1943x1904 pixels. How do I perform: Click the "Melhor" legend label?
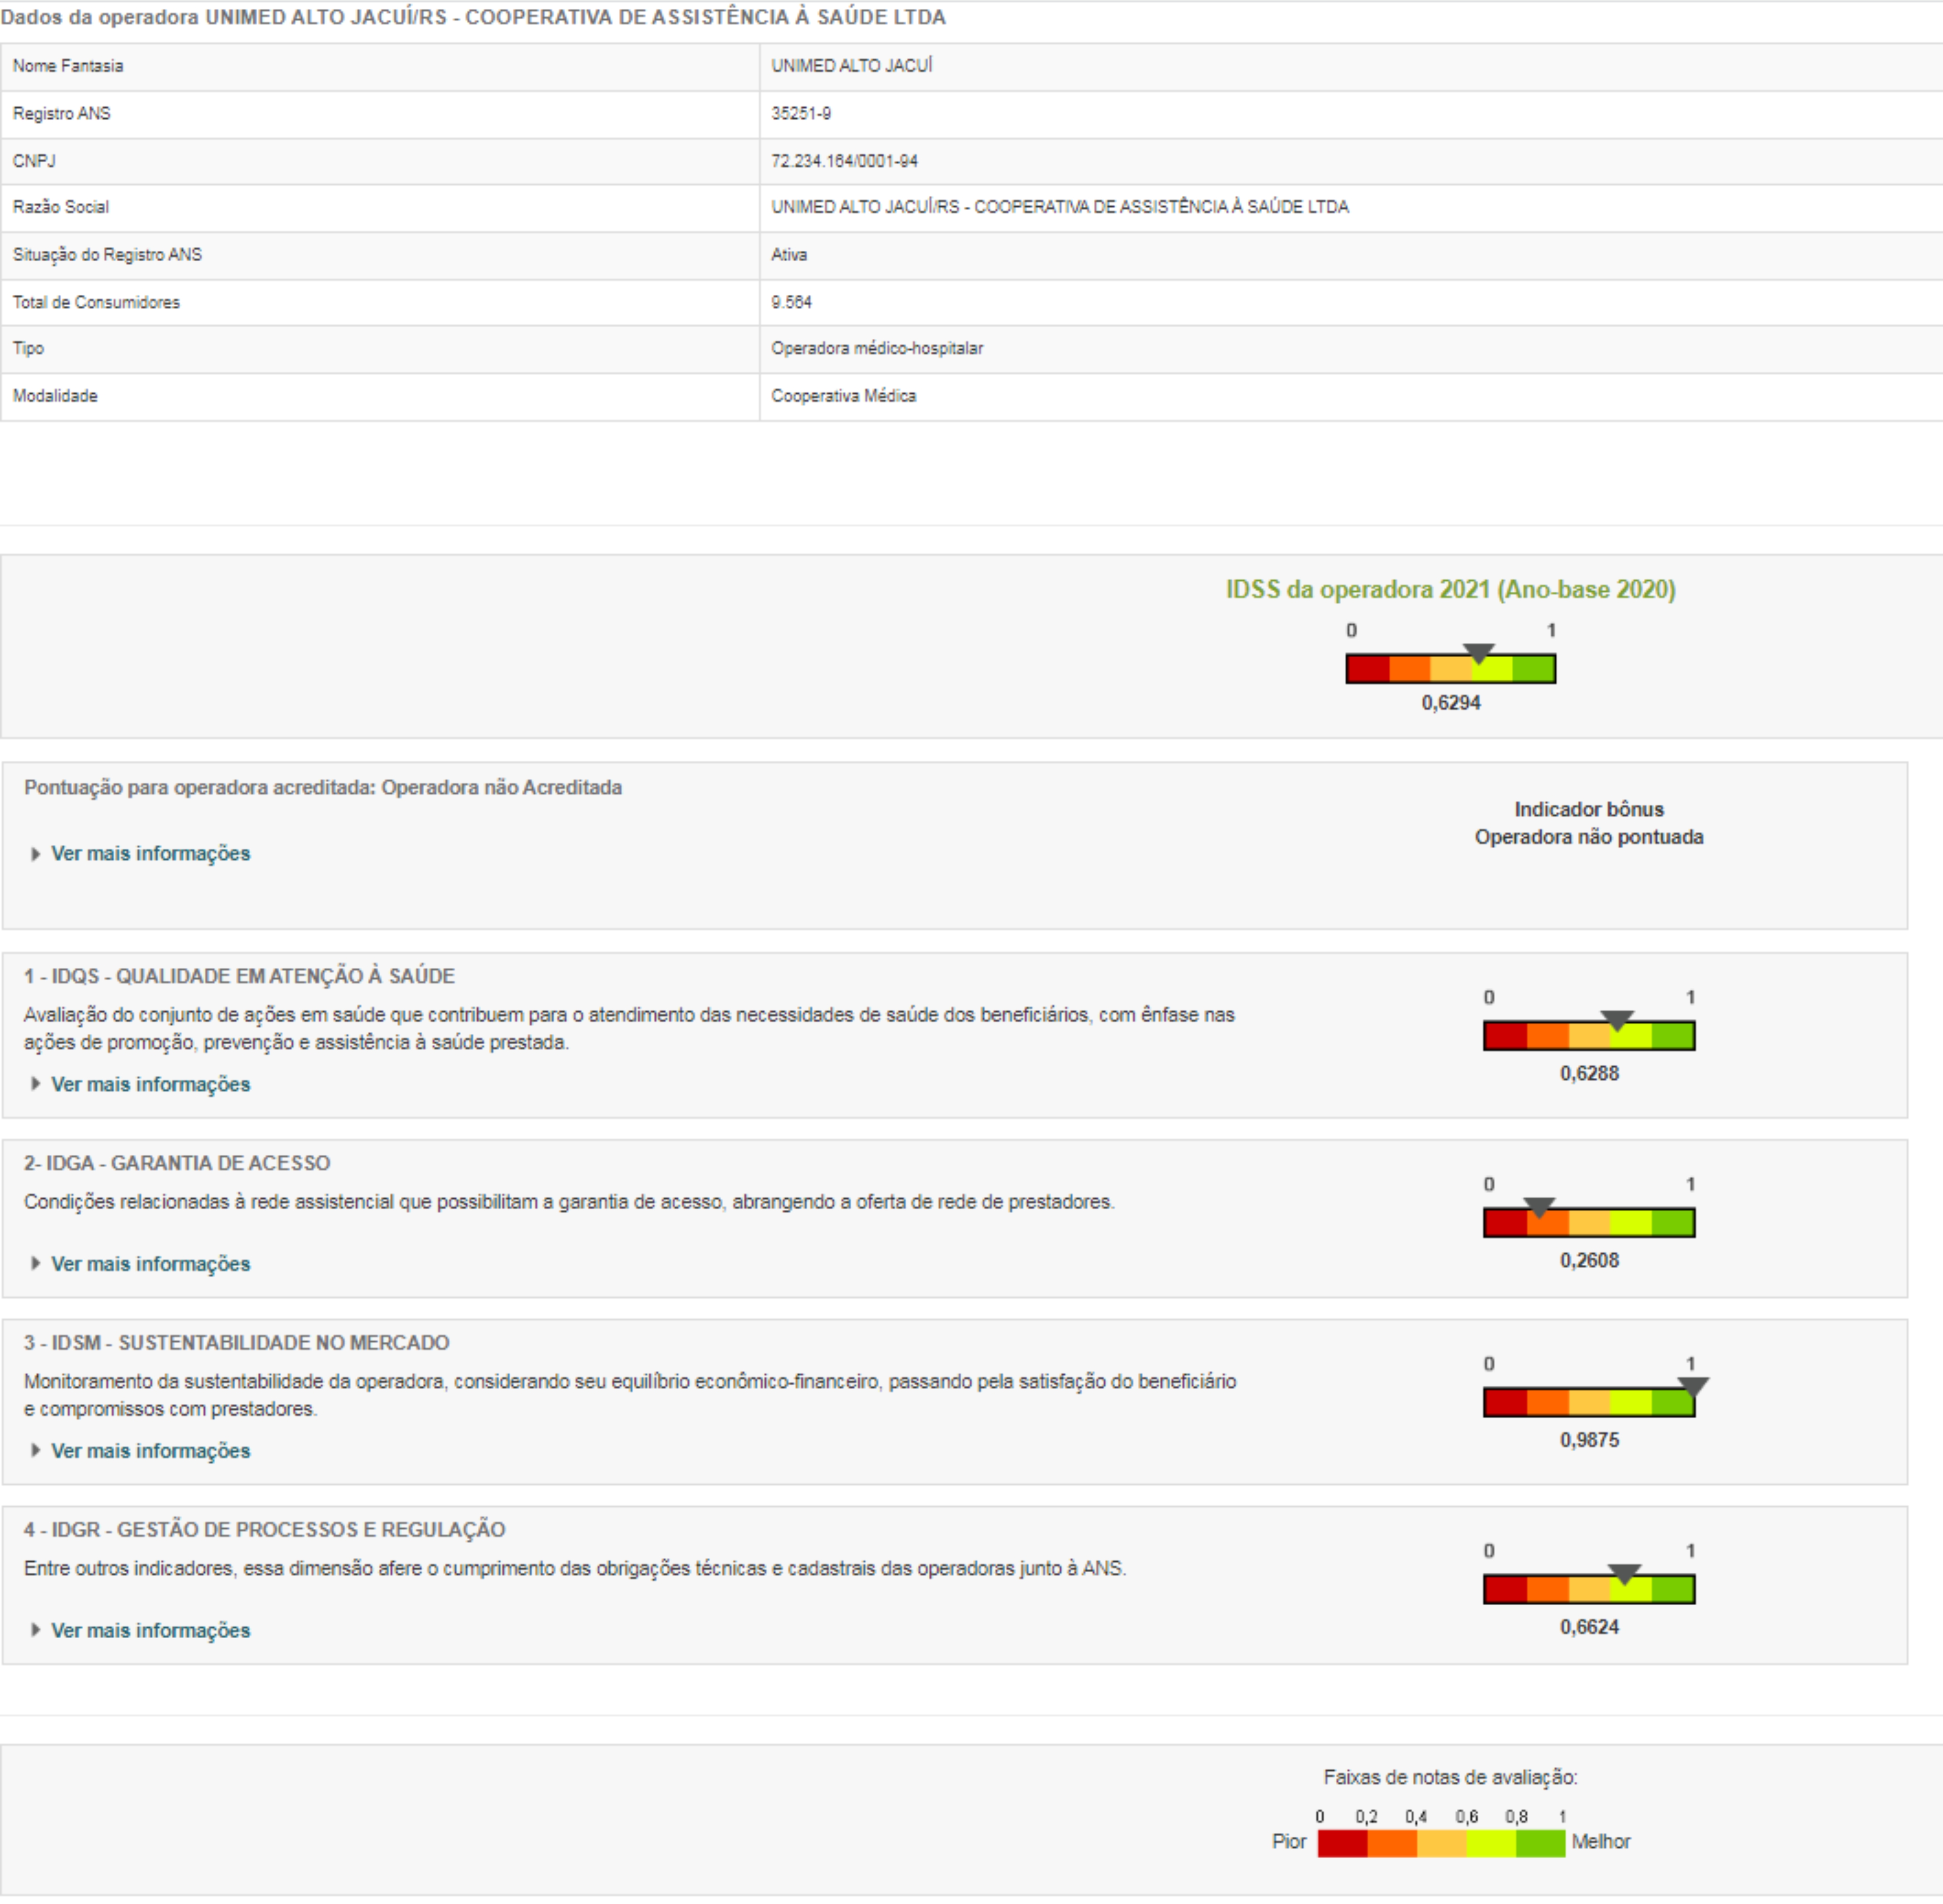tap(1601, 1842)
